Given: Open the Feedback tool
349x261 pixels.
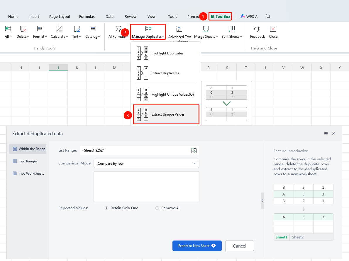Looking at the screenshot, I should tap(257, 32).
